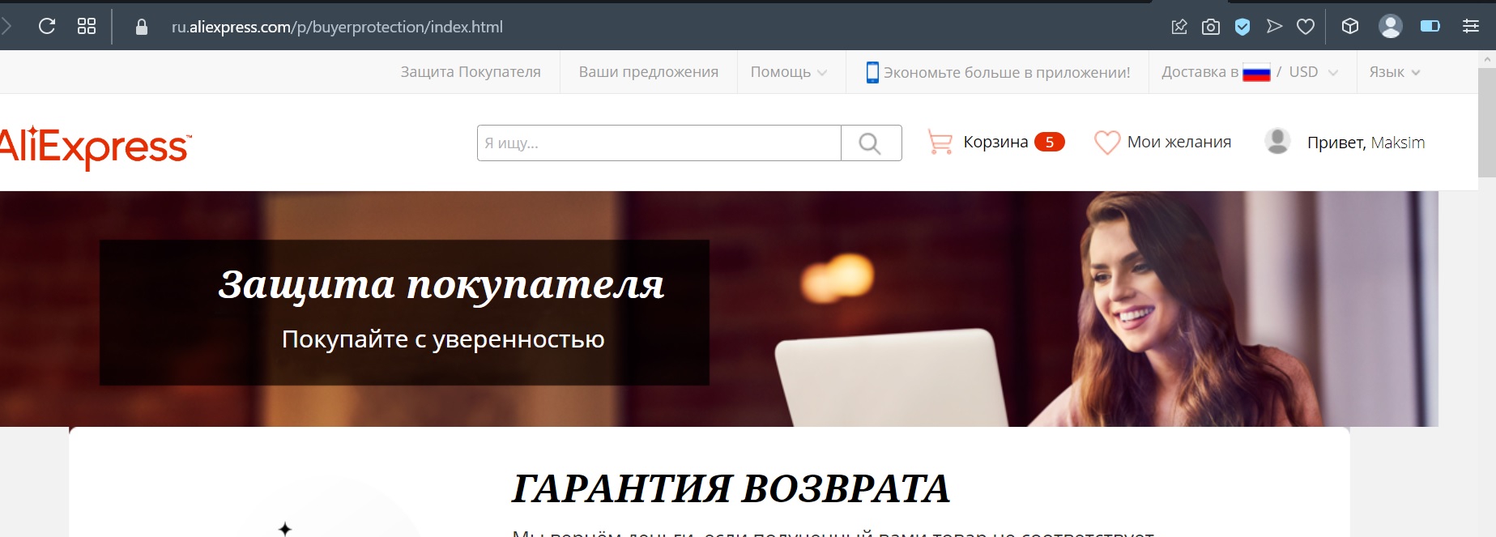Click the cart count badge 5
The image size is (1496, 537).
[x=1050, y=142]
